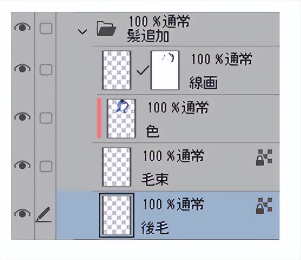Select the 毛束 layer name
This screenshot has height=260, width=301.
click(x=155, y=180)
